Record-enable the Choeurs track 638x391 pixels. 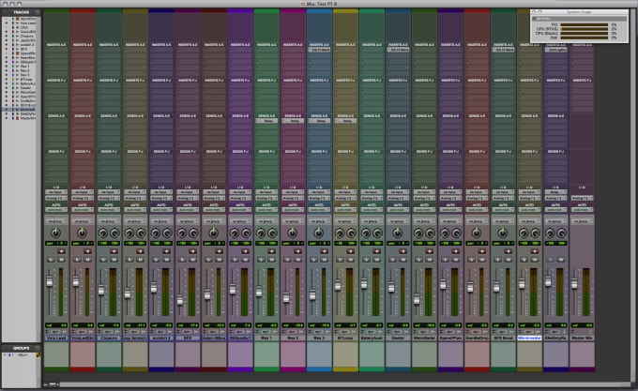[114, 251]
